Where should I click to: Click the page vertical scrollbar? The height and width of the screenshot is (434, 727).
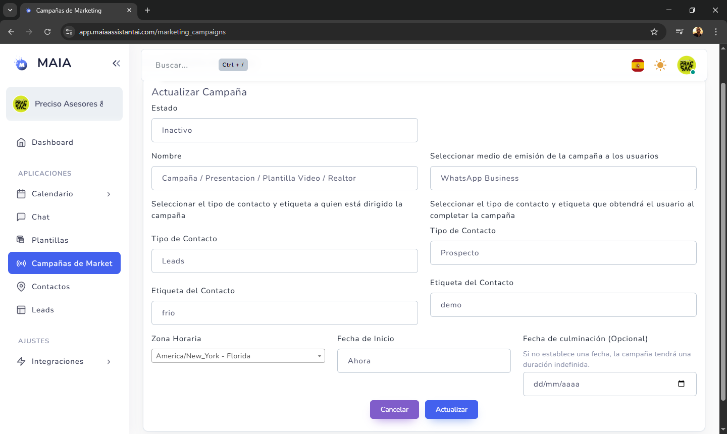click(x=723, y=242)
